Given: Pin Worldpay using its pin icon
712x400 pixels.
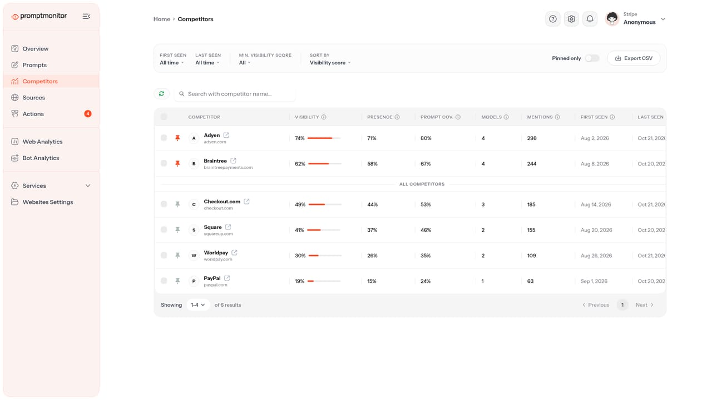Looking at the screenshot, I should [177, 256].
